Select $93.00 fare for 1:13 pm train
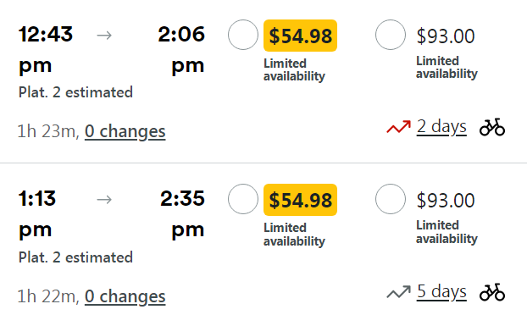The width and height of the screenshot is (527, 326). point(391,199)
